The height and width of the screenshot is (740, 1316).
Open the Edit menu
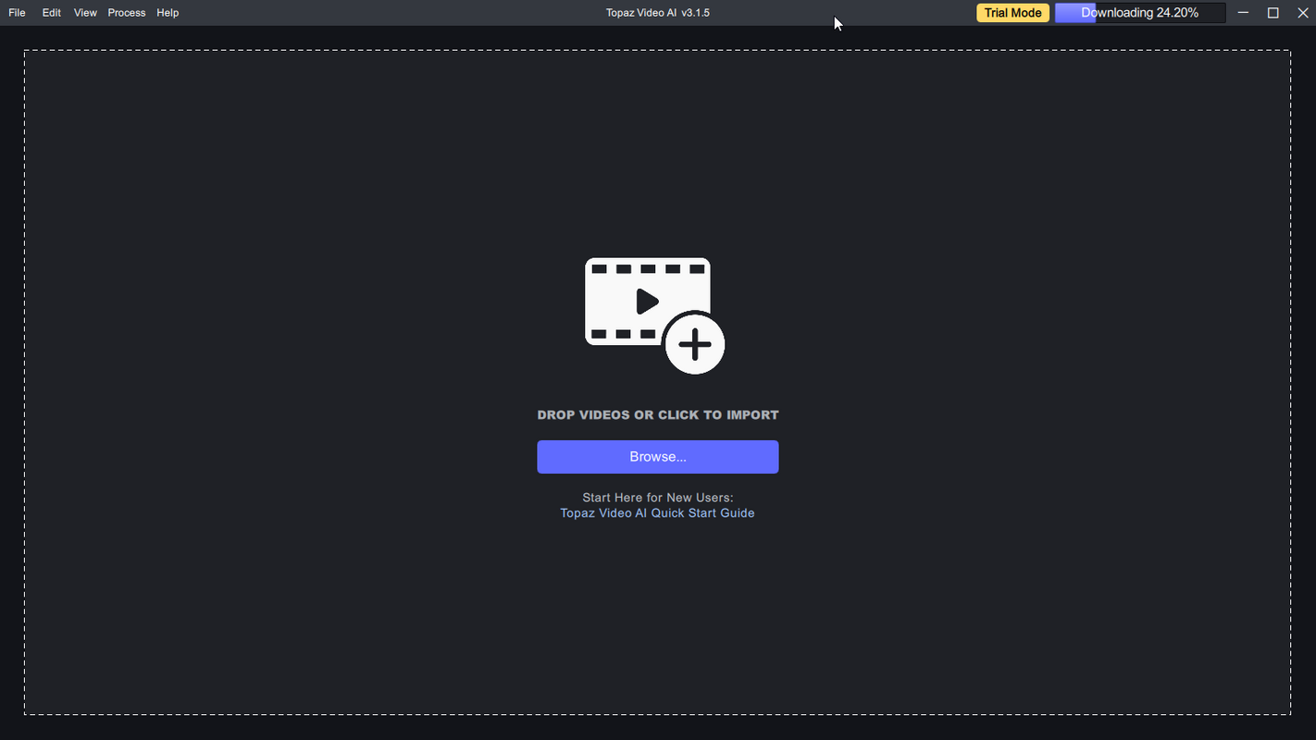coord(51,12)
